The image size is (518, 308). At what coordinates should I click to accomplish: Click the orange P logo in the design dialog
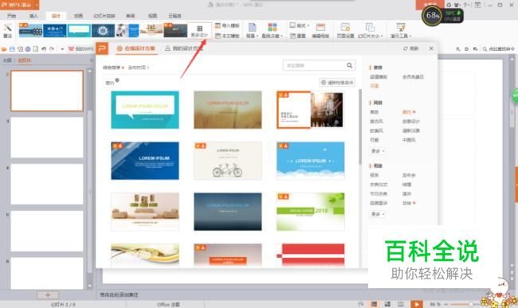click(102, 49)
